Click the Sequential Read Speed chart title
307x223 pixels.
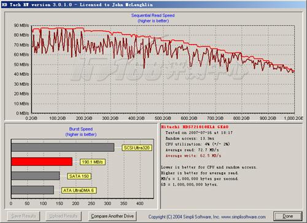[x=153, y=15]
